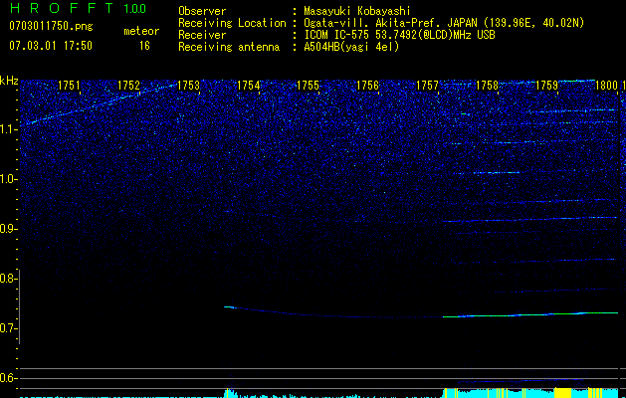The width and height of the screenshot is (626, 398).
Task: Click the 1757 time marker
Action: [427, 86]
